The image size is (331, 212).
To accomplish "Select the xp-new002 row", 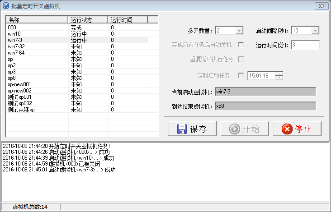I will pyautogui.click(x=77, y=91).
